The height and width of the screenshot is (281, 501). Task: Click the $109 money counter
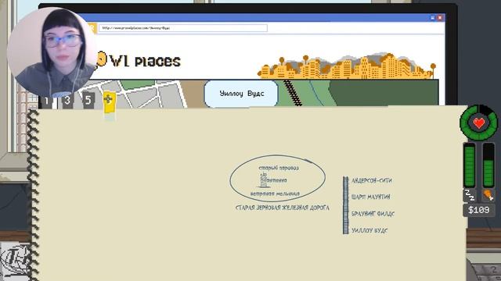(478, 210)
